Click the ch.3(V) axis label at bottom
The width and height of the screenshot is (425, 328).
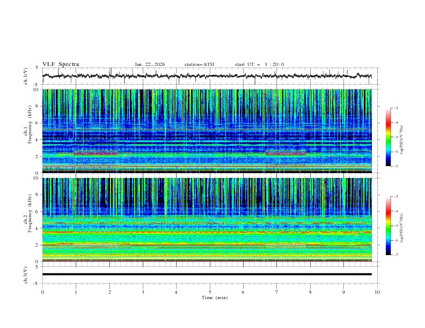point(26,274)
